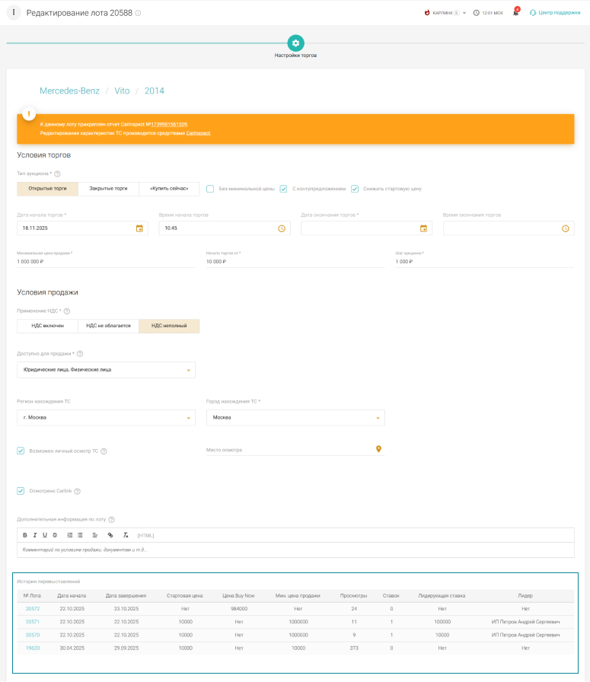Screen dimensions: 590x682
Task: Open the three-dot main menu
Action: point(13,13)
